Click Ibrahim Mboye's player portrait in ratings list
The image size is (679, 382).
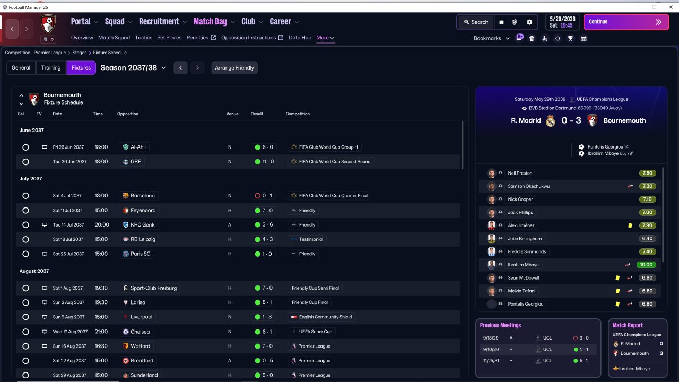pos(492,265)
